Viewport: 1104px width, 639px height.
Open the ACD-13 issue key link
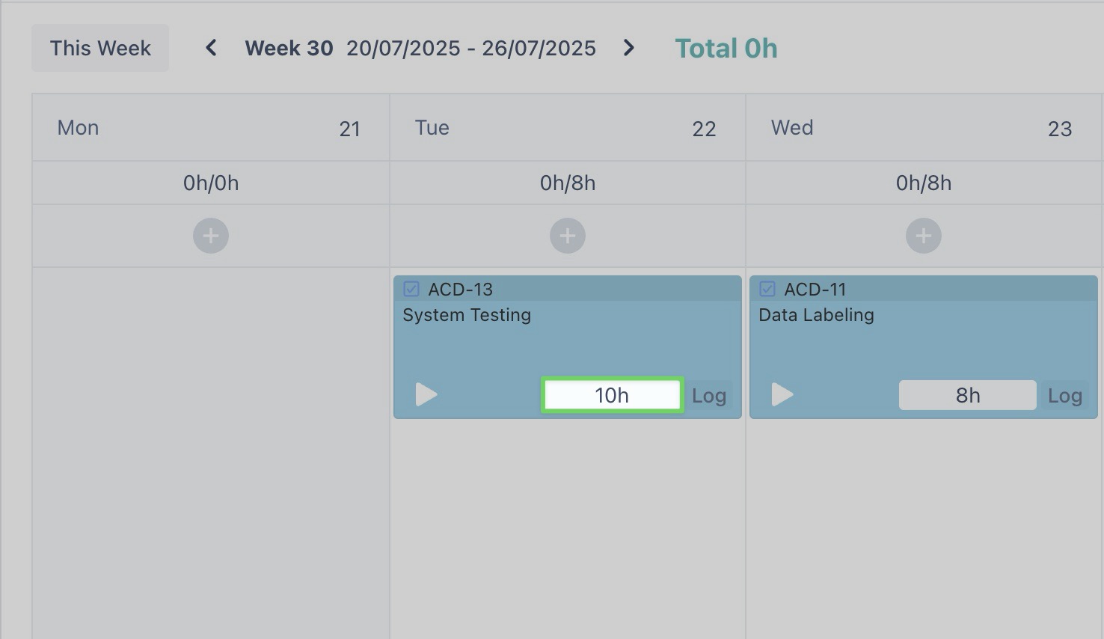pyautogui.click(x=460, y=290)
